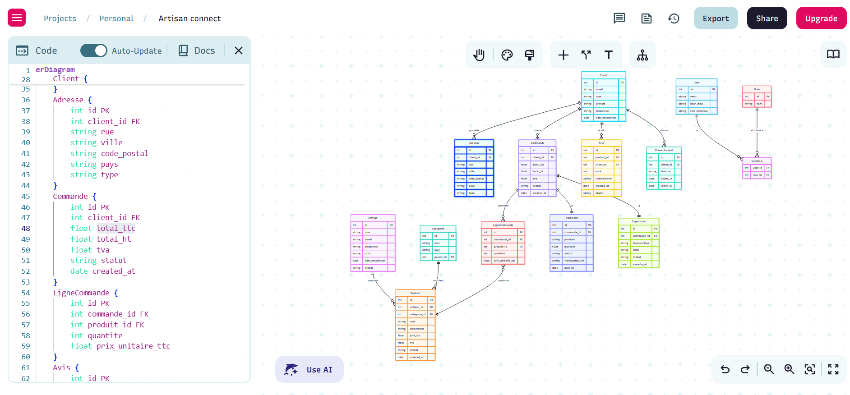Toggle the Auto-Update switch
The height and width of the screenshot is (395, 850).
pyautogui.click(x=94, y=51)
